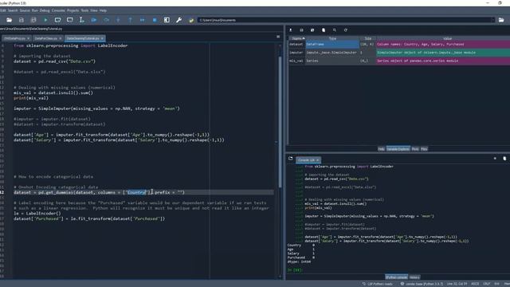The image size is (510, 287).
Task: Click the debug step-return icon
Action: coord(130,20)
